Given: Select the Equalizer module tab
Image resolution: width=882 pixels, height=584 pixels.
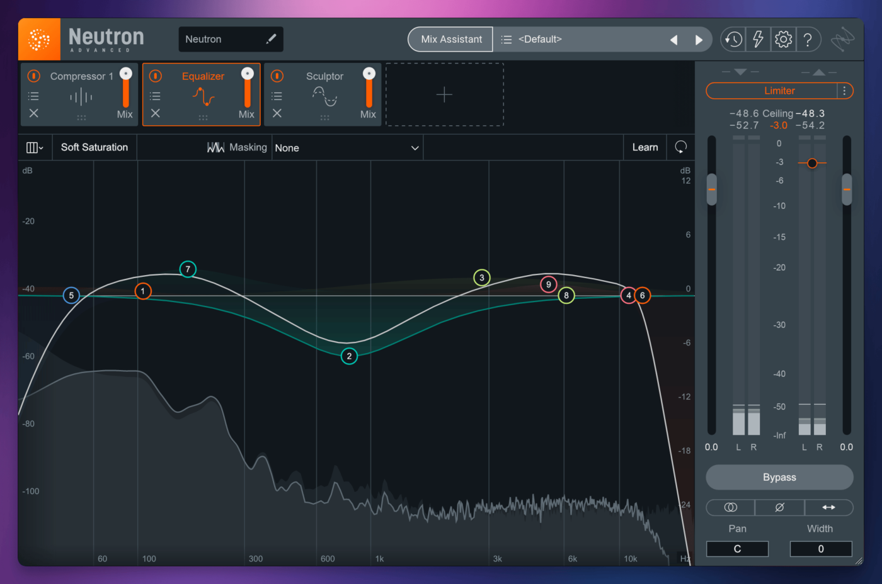Looking at the screenshot, I should pos(201,94).
